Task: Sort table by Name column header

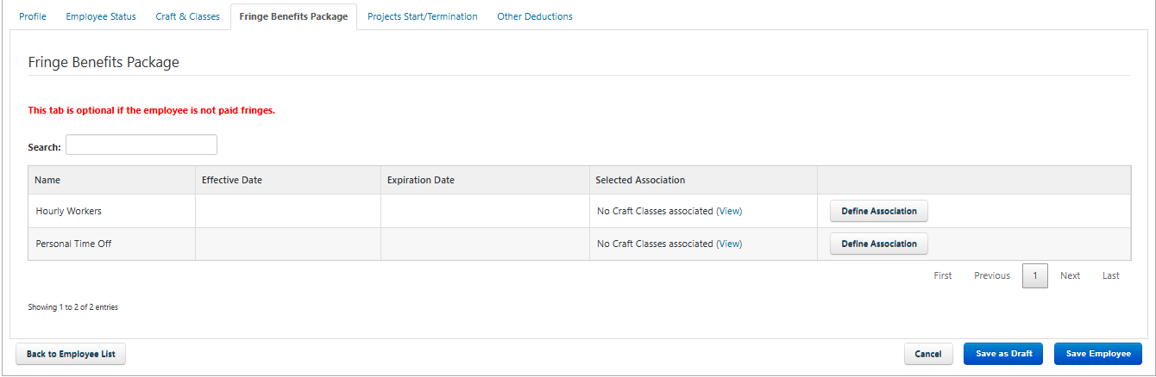Action: click(x=48, y=180)
